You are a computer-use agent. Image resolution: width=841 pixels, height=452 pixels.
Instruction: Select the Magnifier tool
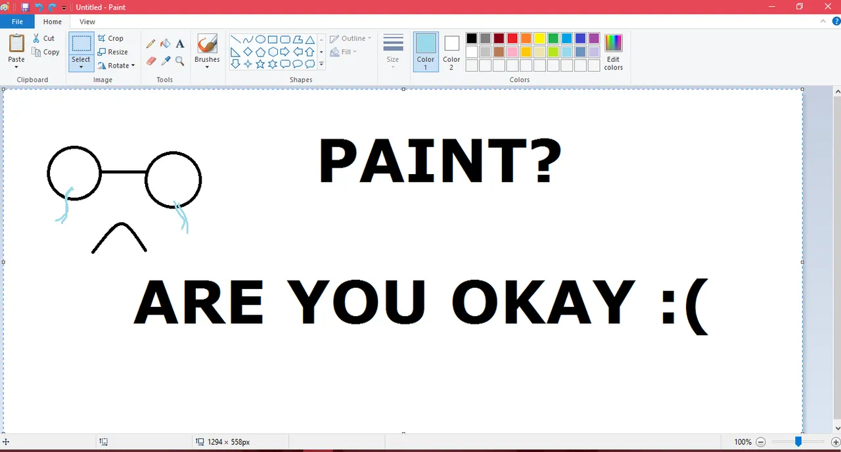[180, 61]
